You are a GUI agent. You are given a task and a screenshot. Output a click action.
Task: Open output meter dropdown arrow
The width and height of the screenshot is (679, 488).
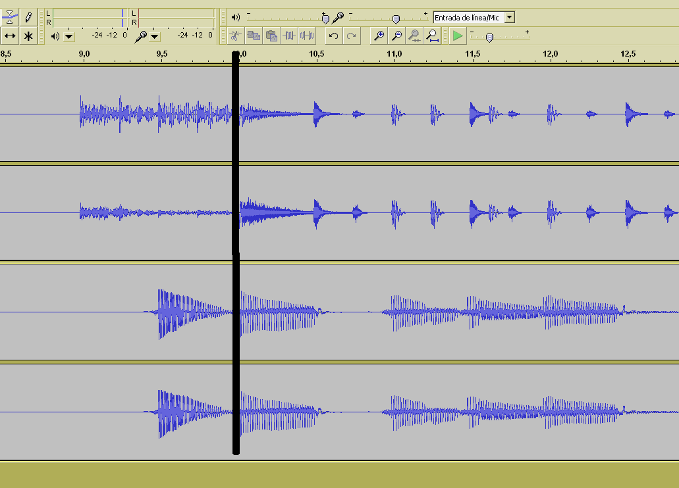tap(69, 37)
